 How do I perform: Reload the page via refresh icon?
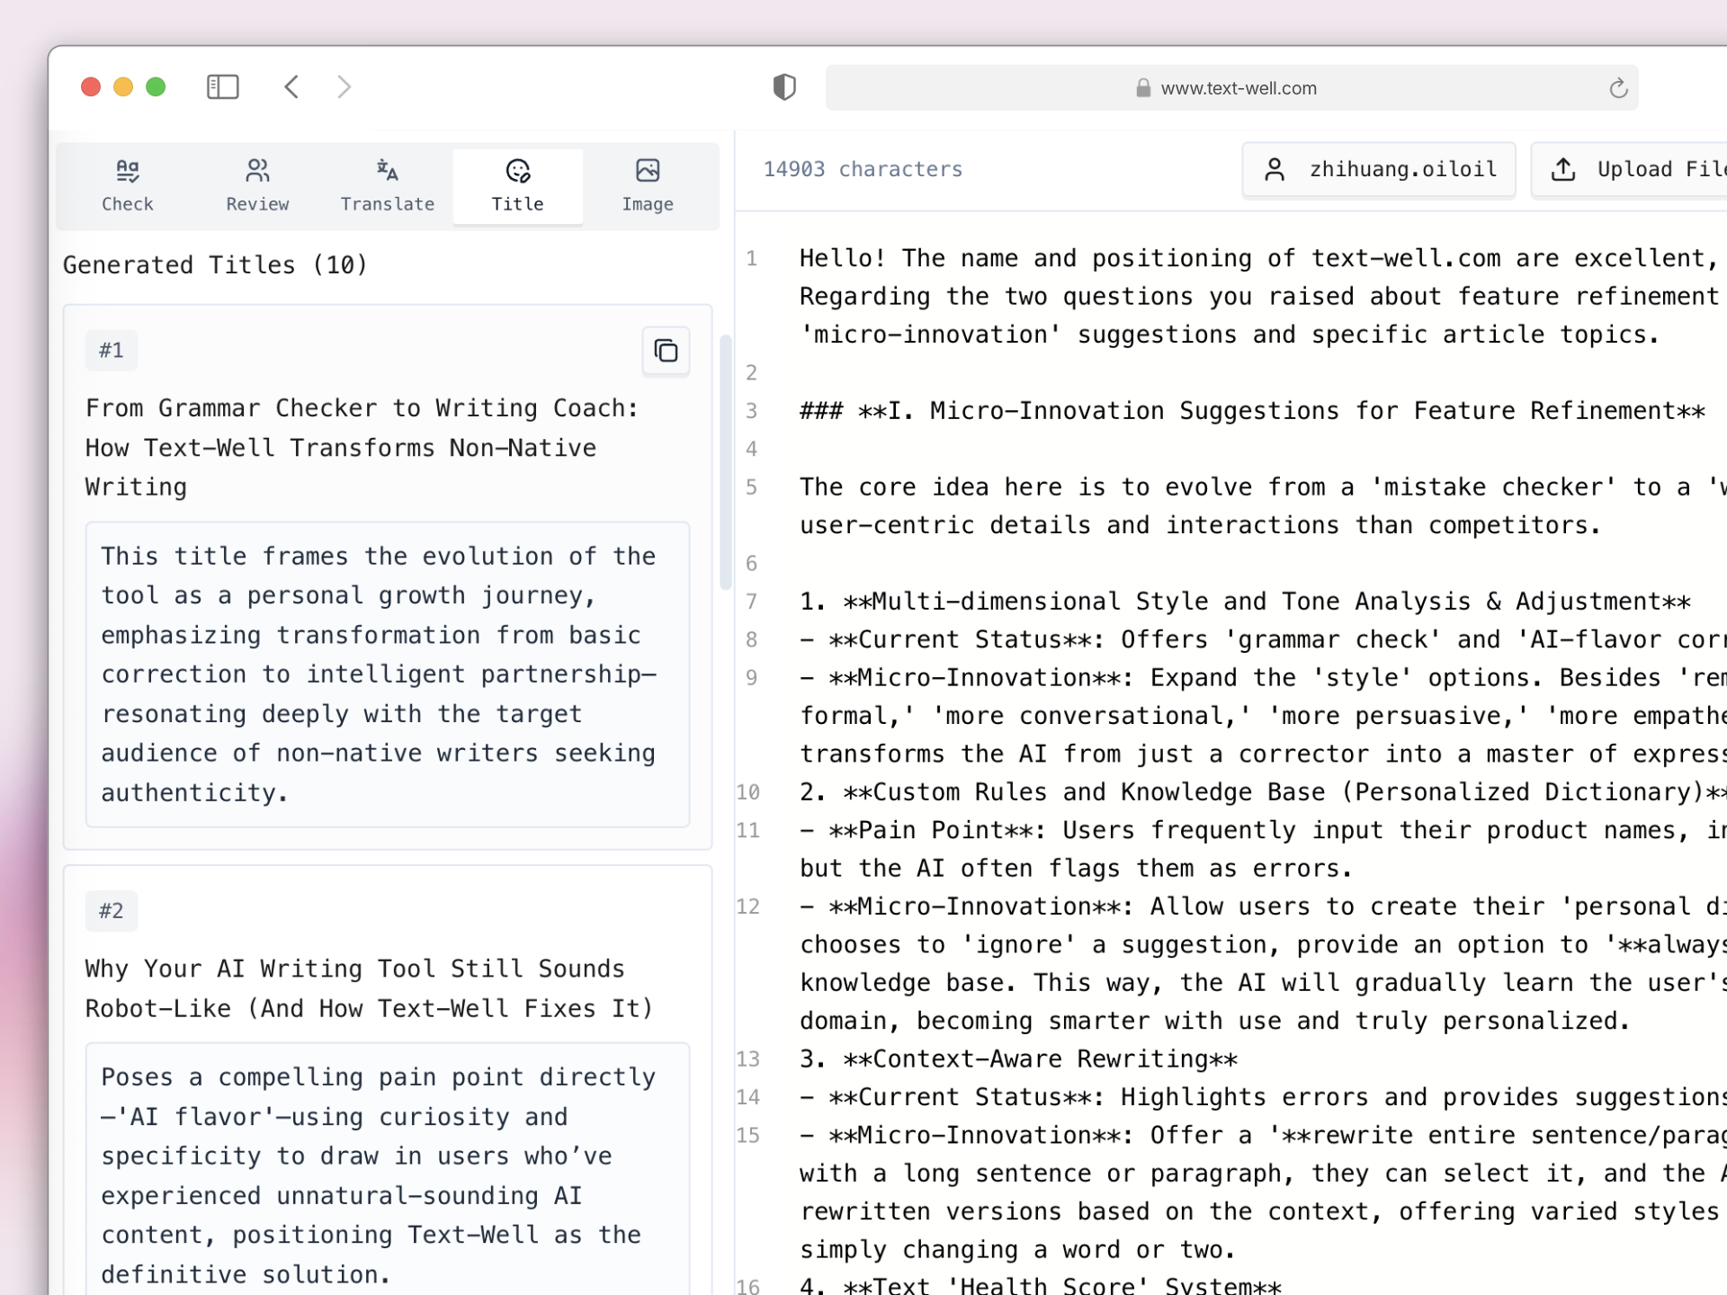[1618, 88]
